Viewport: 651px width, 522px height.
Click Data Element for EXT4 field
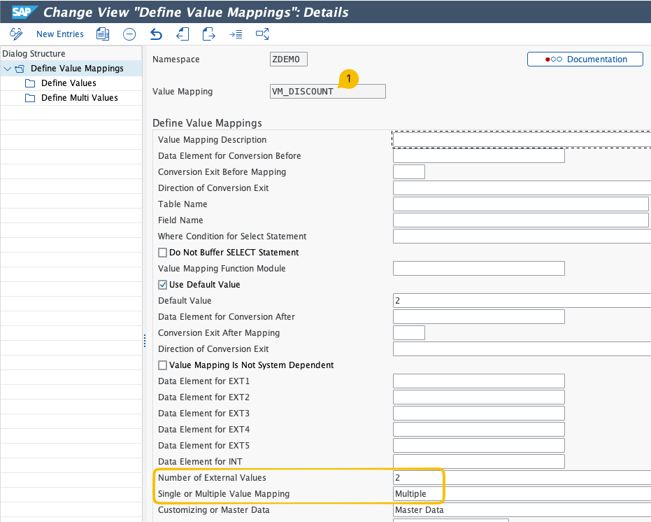tap(479, 430)
